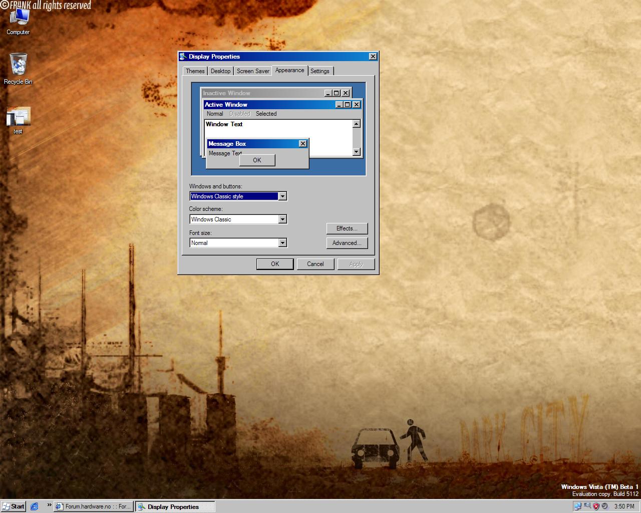Click the volume speaker tray icon
Image resolution: width=641 pixels, height=513 pixels.
coord(604,506)
